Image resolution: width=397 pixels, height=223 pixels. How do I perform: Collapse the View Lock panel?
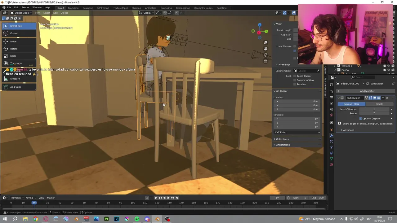point(284,65)
